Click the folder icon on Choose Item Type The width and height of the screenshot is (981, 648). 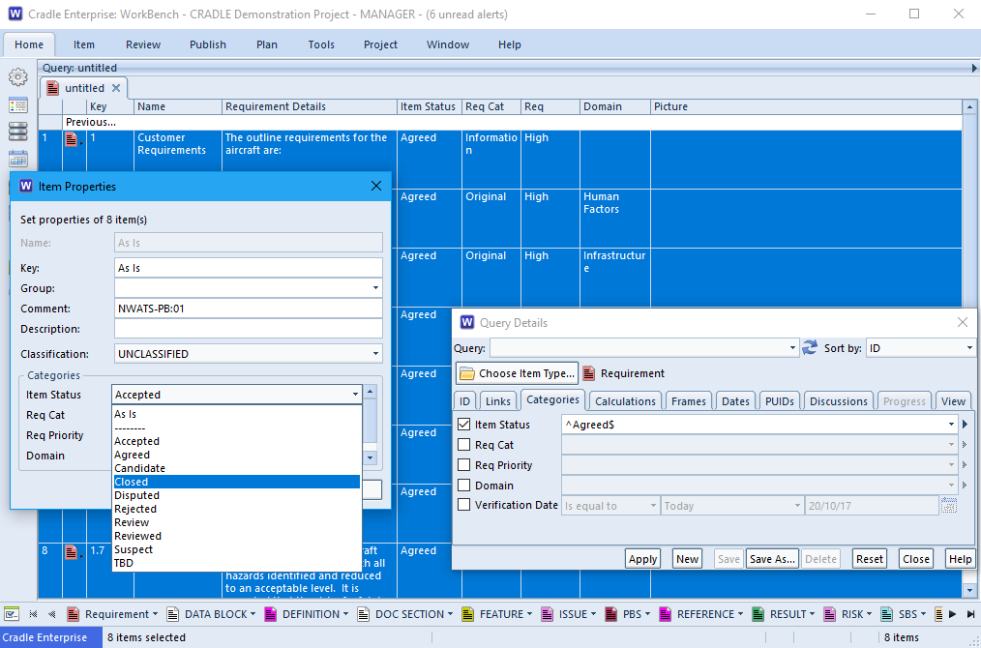click(466, 373)
